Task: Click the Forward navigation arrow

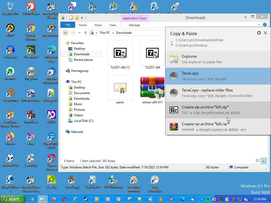Action: [x=73, y=33]
